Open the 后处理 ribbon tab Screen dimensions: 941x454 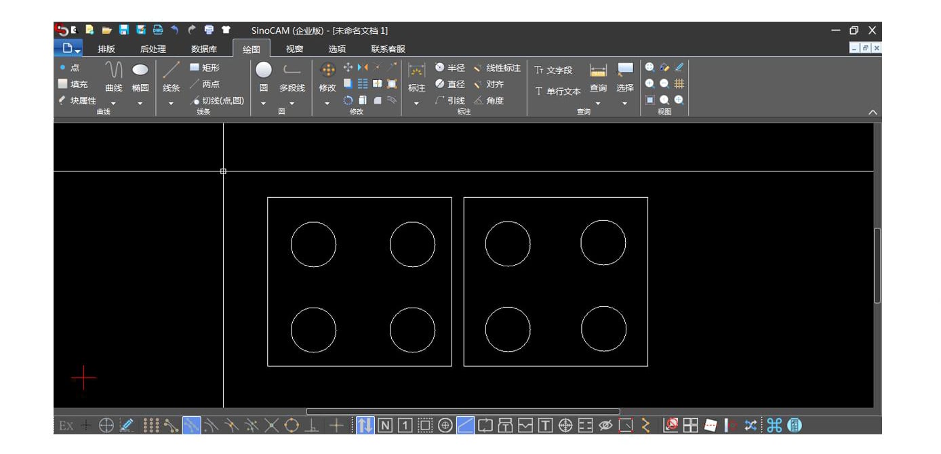tap(153, 49)
